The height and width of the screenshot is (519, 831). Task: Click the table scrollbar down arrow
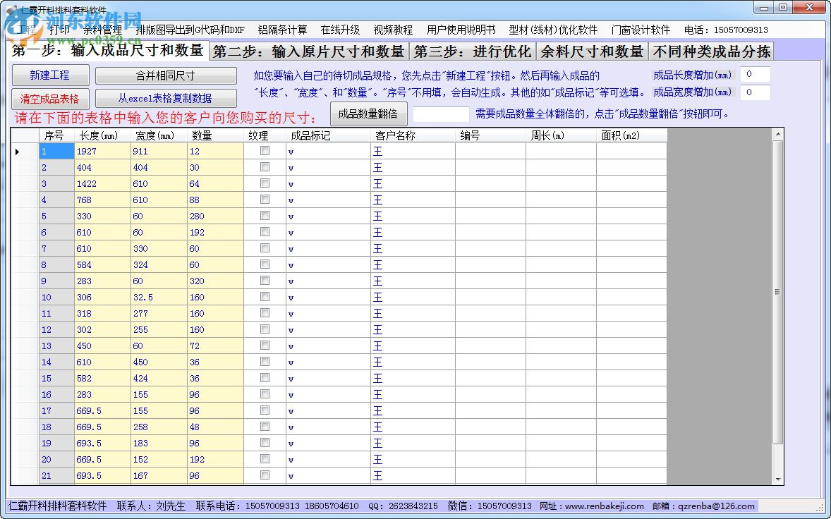click(778, 480)
